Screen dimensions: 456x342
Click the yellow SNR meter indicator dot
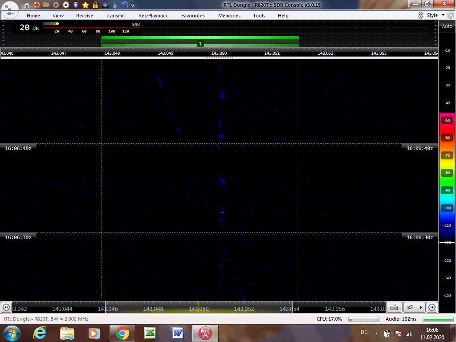(57, 24)
